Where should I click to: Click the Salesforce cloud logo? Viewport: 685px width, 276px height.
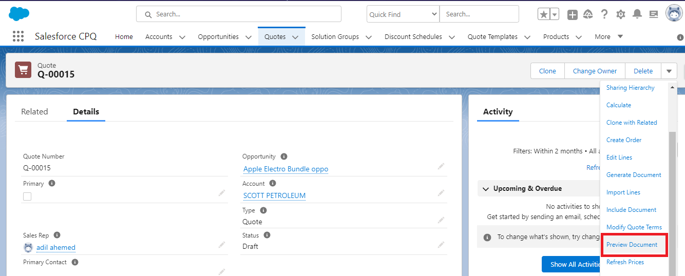click(19, 14)
